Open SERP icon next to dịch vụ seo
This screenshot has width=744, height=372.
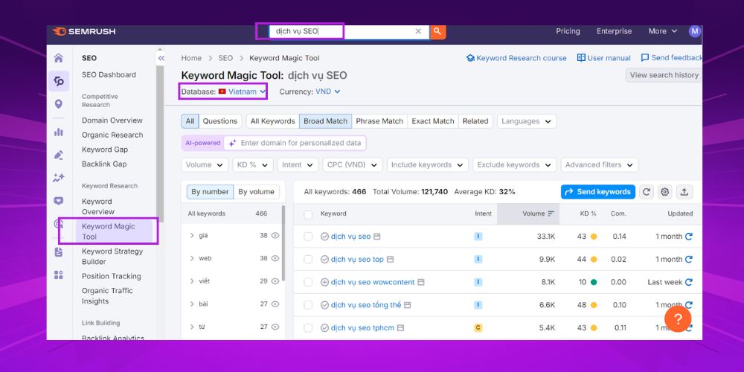coord(376,237)
